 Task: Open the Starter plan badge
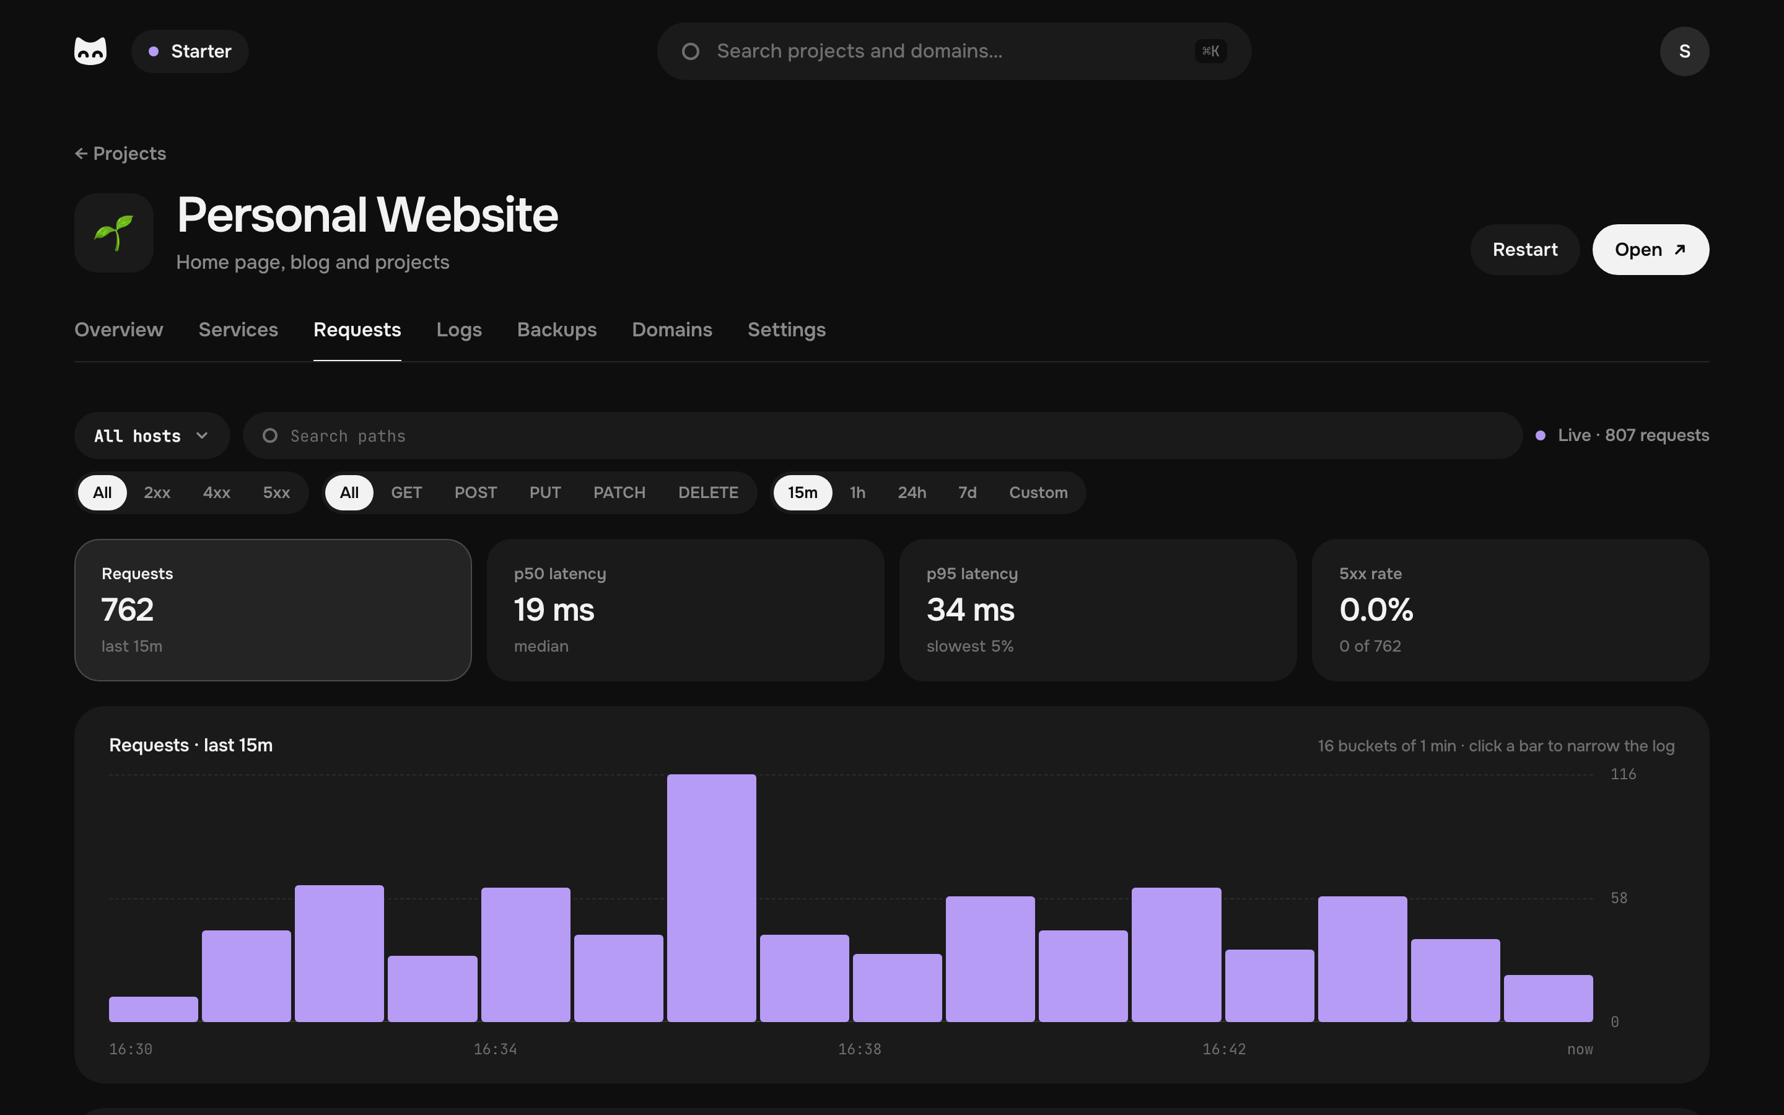tap(190, 51)
